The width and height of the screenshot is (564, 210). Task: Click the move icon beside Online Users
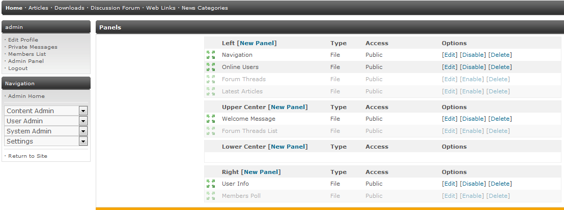(x=211, y=67)
